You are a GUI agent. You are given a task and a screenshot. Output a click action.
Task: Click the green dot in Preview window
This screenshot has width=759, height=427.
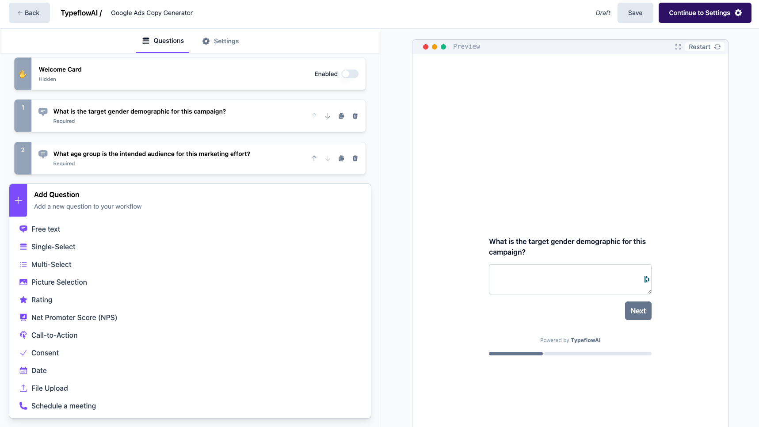point(443,47)
